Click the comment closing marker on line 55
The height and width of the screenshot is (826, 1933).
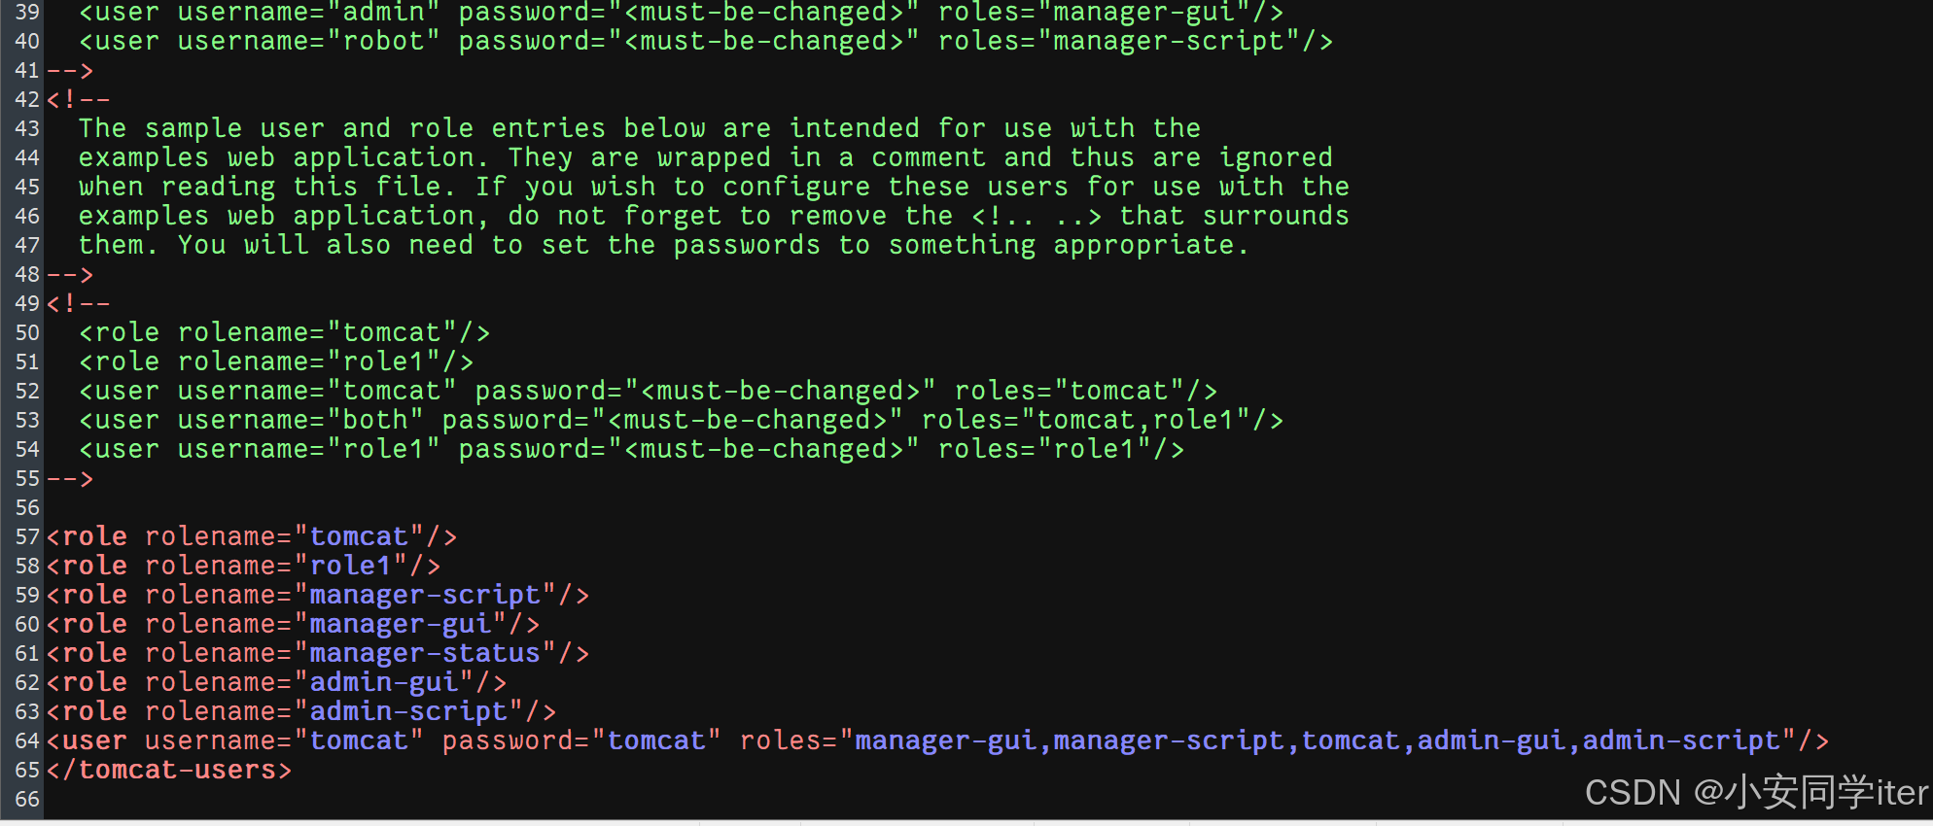70,479
